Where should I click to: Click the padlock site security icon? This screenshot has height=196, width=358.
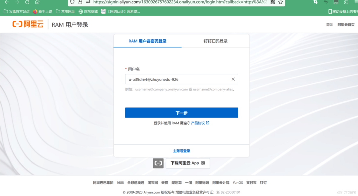pyautogui.click(x=80, y=2)
